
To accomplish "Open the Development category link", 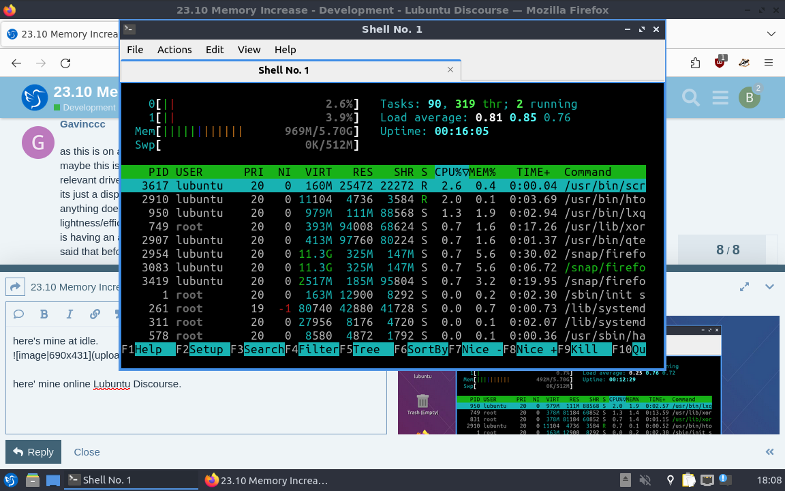I will 84,108.
